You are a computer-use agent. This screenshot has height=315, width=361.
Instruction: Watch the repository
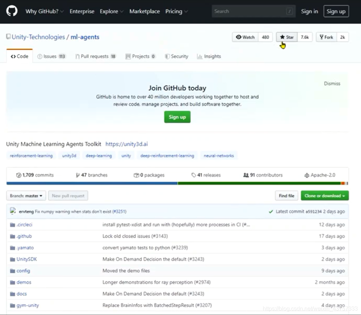point(245,37)
